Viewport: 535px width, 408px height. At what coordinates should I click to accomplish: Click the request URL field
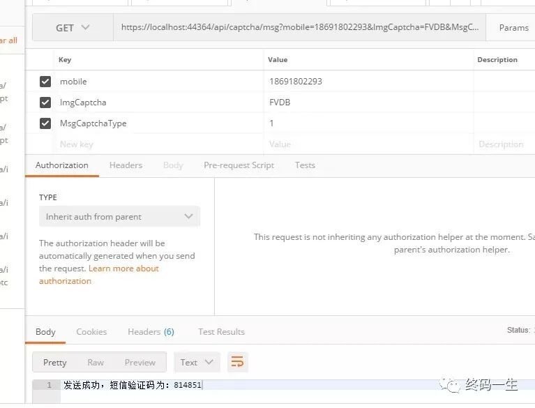coord(299,28)
